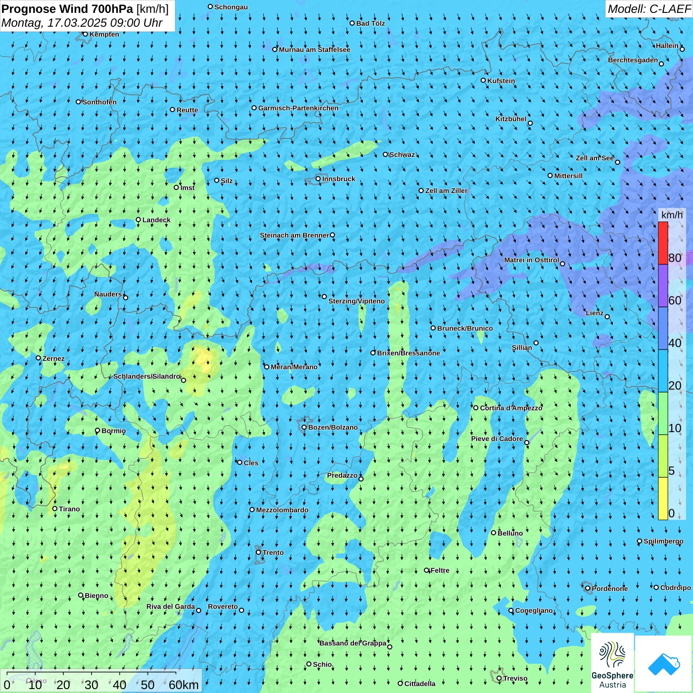Image resolution: width=693 pixels, height=693 pixels.
Task: Click the red 80+ km/h legend swatch
Action: click(x=663, y=243)
